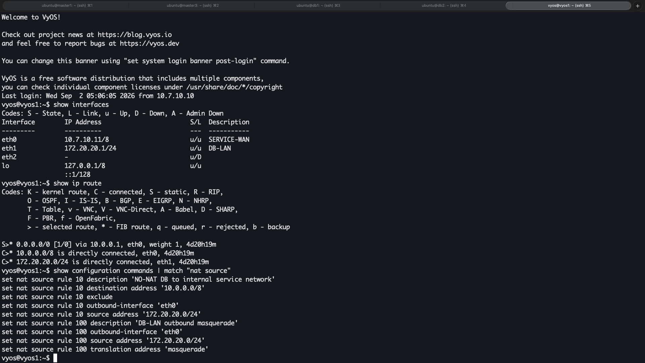This screenshot has width=645, height=363.
Task: Add a new terminal tab with plus button
Action: [638, 6]
